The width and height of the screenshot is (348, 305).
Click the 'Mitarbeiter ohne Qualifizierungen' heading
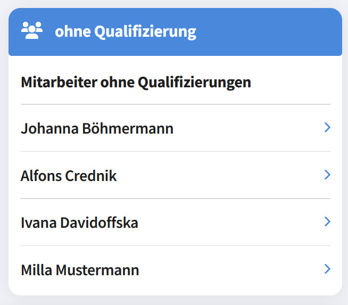click(x=136, y=83)
